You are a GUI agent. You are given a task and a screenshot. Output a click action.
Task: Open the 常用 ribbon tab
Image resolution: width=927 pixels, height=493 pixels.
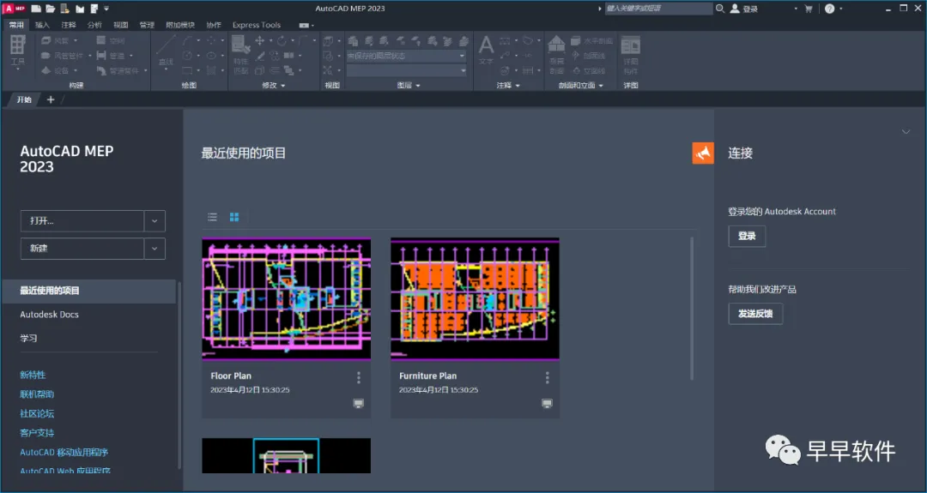point(16,25)
